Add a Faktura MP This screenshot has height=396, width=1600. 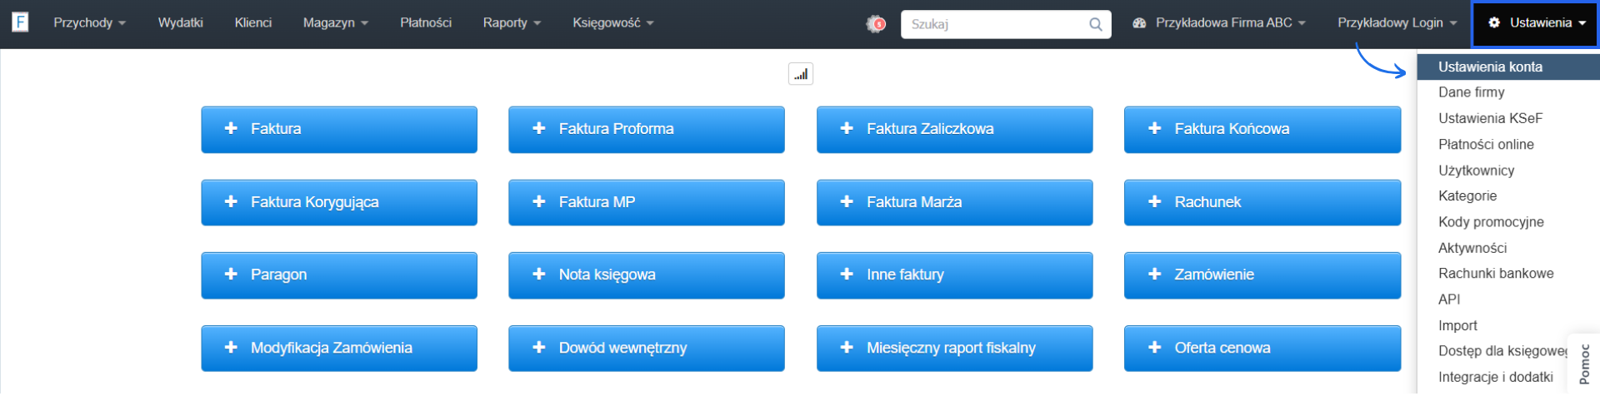[x=647, y=202]
